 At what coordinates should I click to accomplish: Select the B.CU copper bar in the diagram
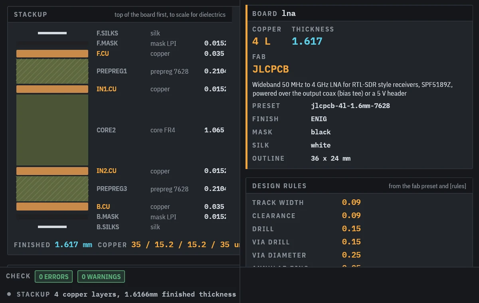point(52,207)
